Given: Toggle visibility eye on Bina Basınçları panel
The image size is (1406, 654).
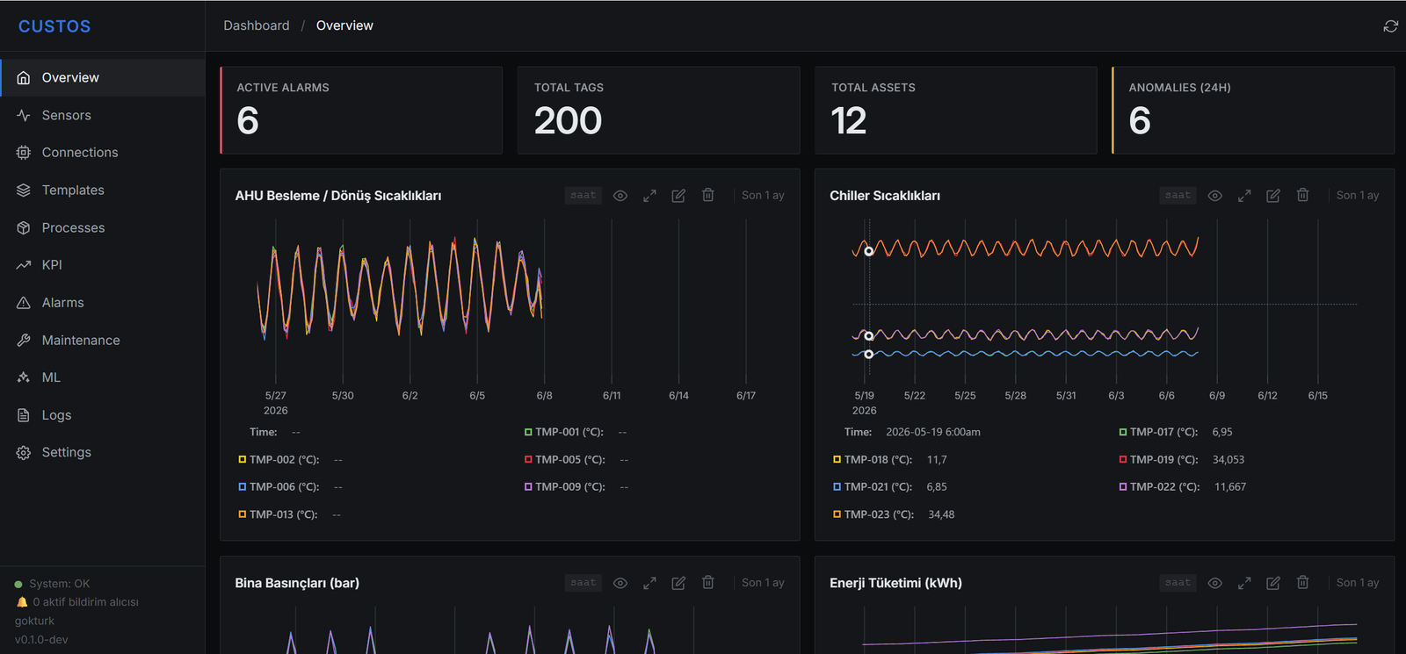Looking at the screenshot, I should [x=620, y=583].
